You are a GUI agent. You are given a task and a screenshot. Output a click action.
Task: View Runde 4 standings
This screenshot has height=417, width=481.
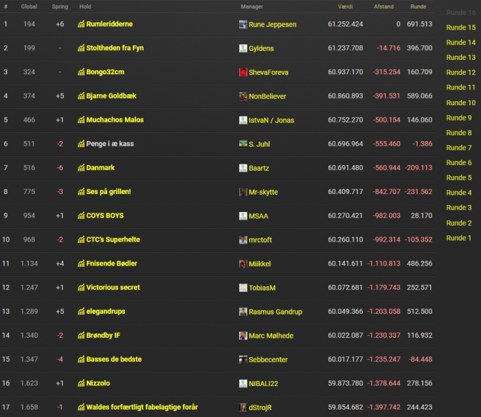[x=459, y=193]
